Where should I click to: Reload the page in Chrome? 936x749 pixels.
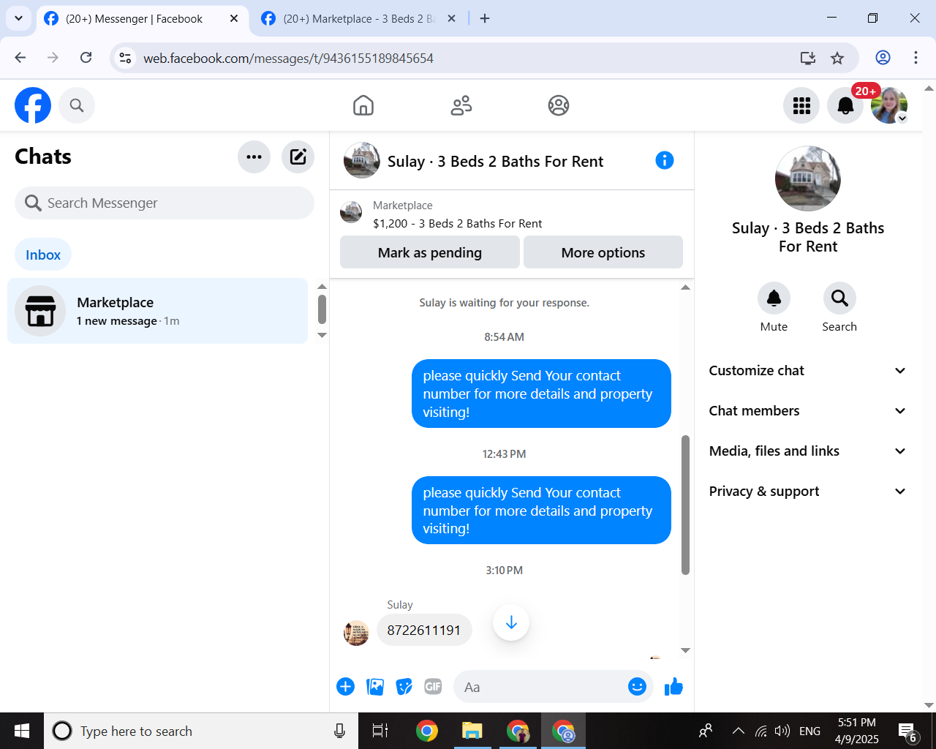(x=86, y=58)
